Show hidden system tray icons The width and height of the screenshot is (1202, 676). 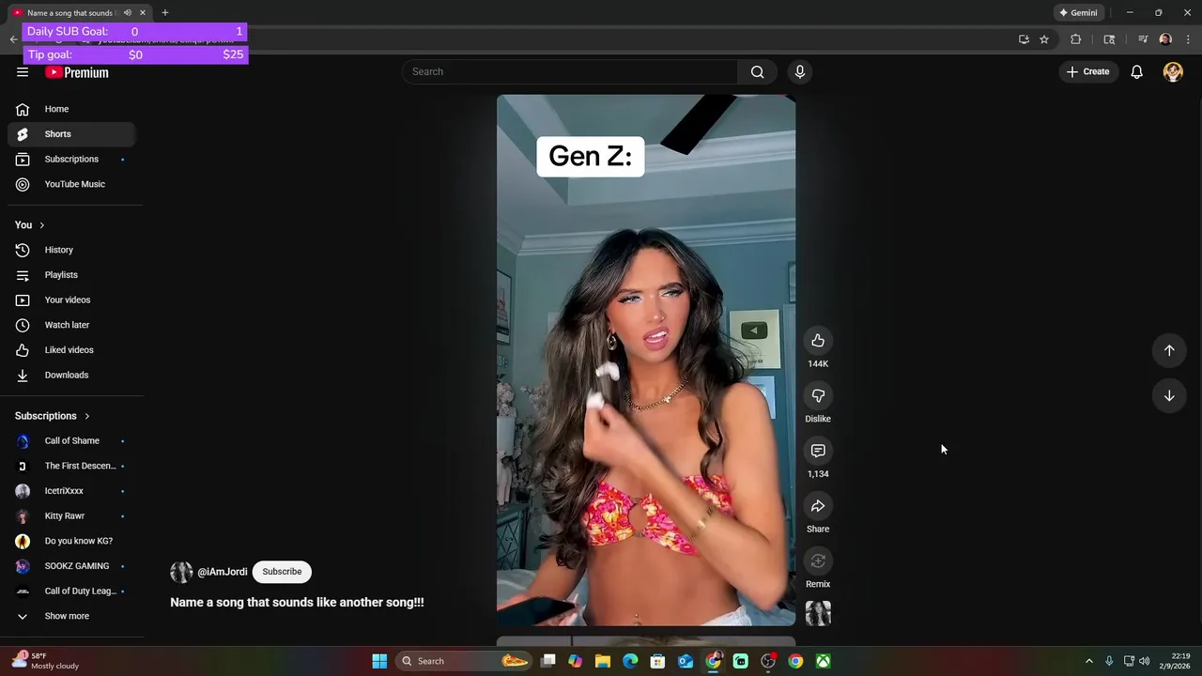1089,661
